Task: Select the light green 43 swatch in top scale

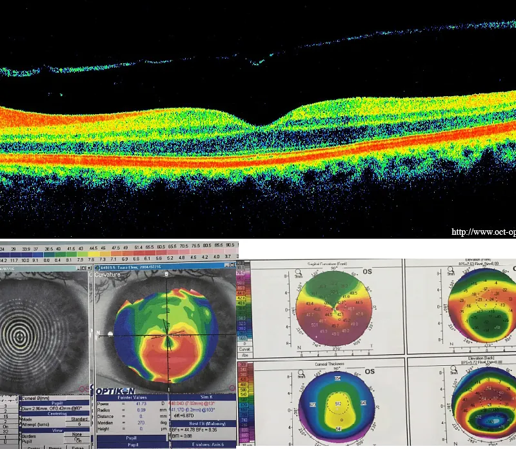Action: 81,254
